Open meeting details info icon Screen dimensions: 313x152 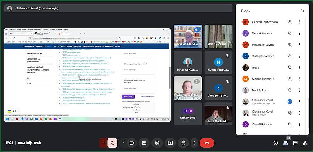tap(276, 143)
